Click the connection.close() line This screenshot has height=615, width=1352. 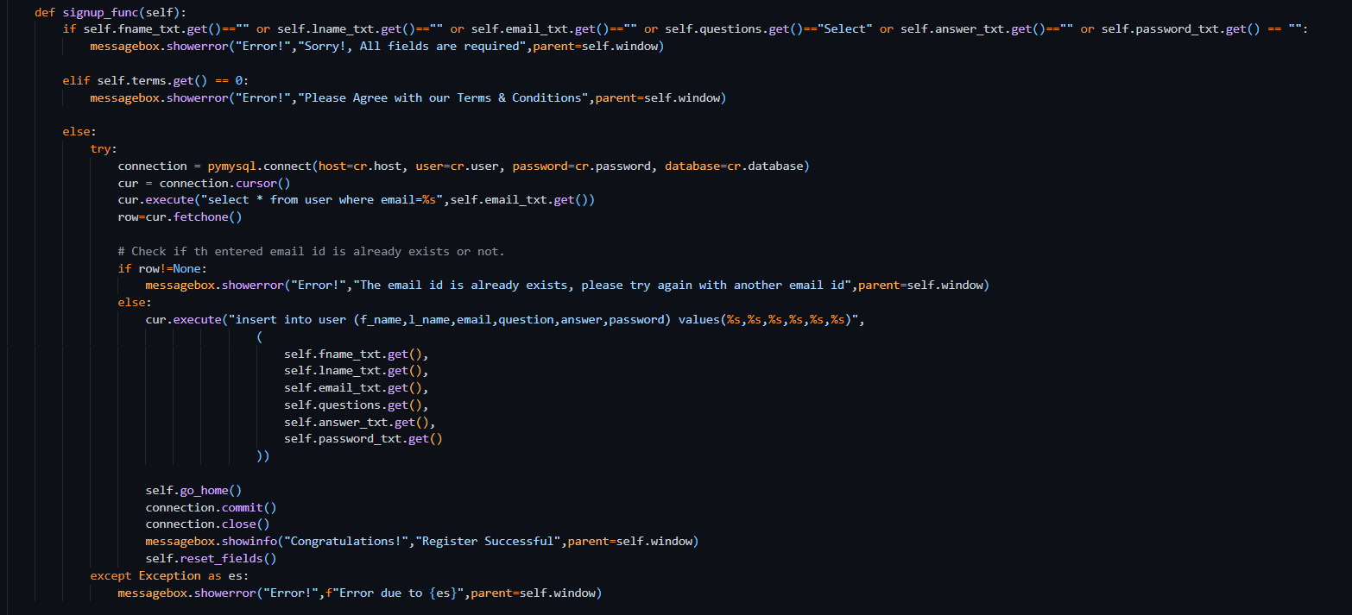coord(207,524)
